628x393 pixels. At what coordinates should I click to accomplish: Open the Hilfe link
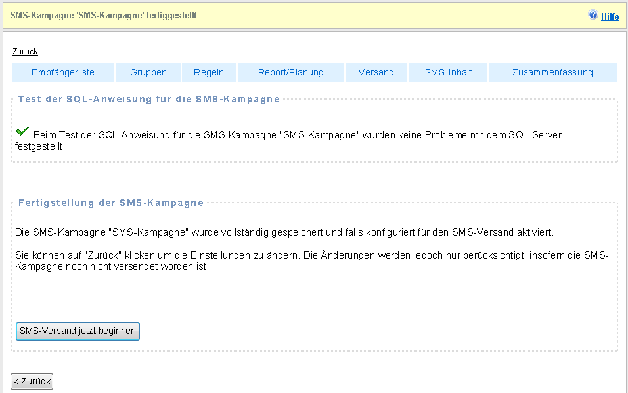pyautogui.click(x=610, y=16)
